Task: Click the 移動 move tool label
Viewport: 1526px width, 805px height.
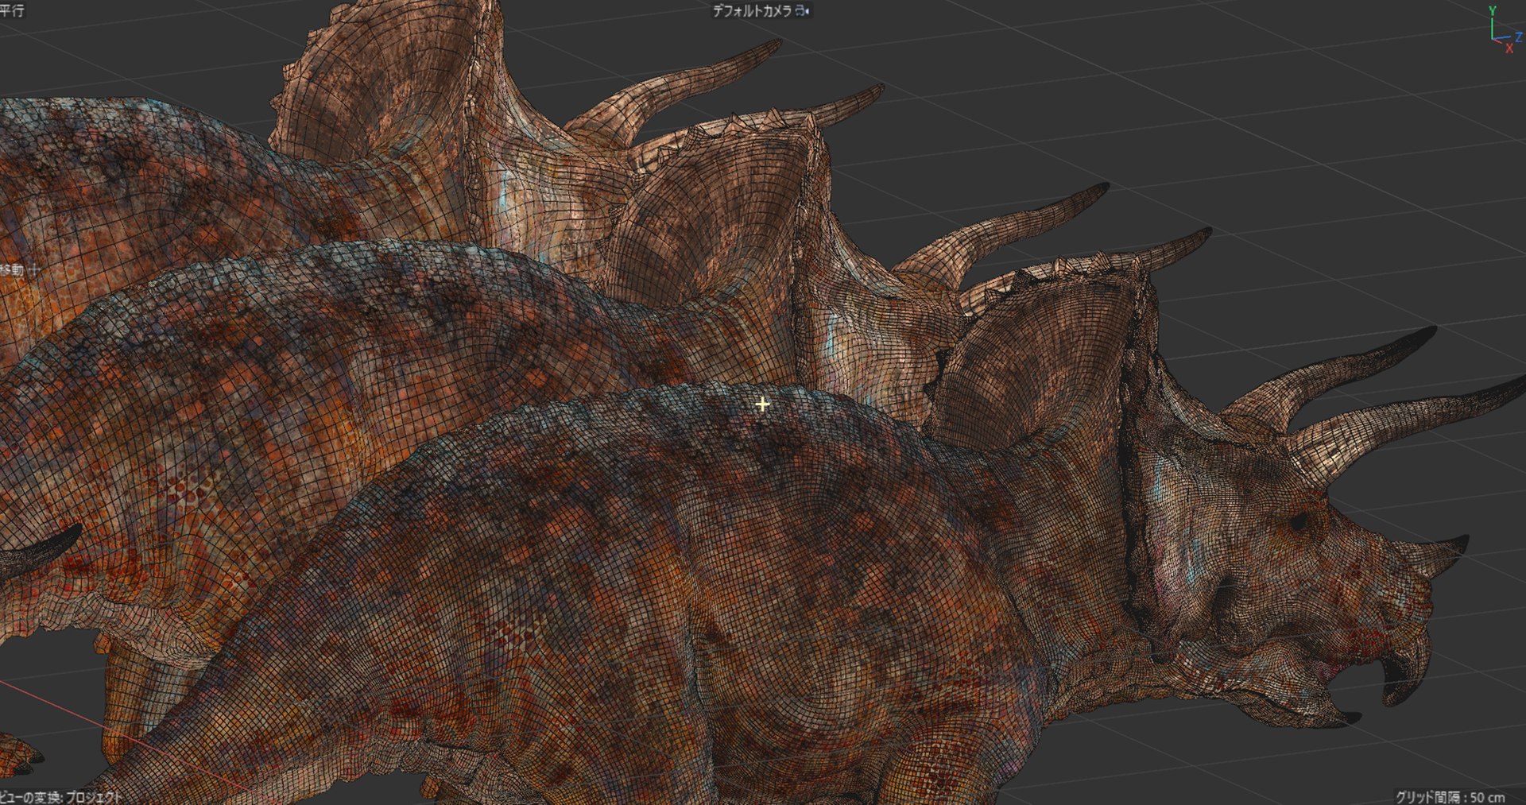Action: [12, 270]
